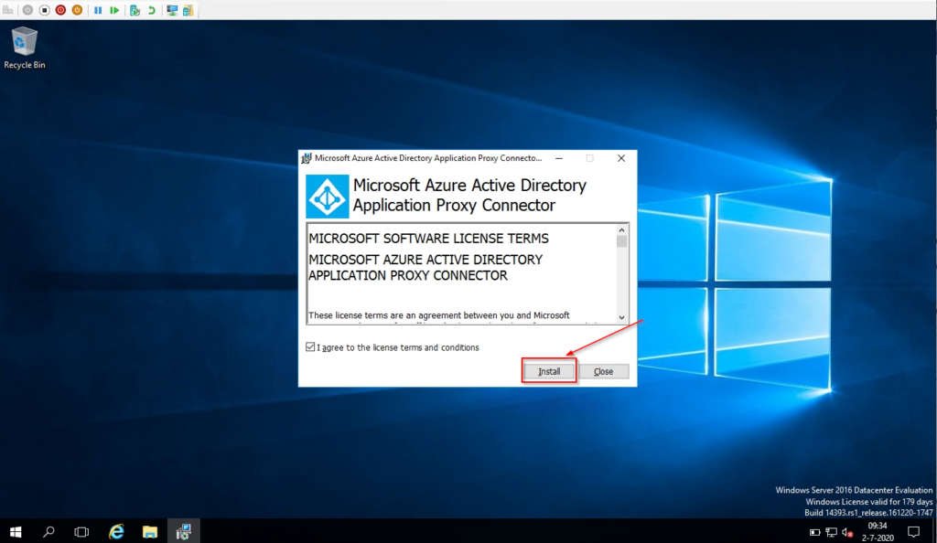This screenshot has height=543, width=937.
Task: Click the license text scrollbar down arrow
Action: (621, 317)
